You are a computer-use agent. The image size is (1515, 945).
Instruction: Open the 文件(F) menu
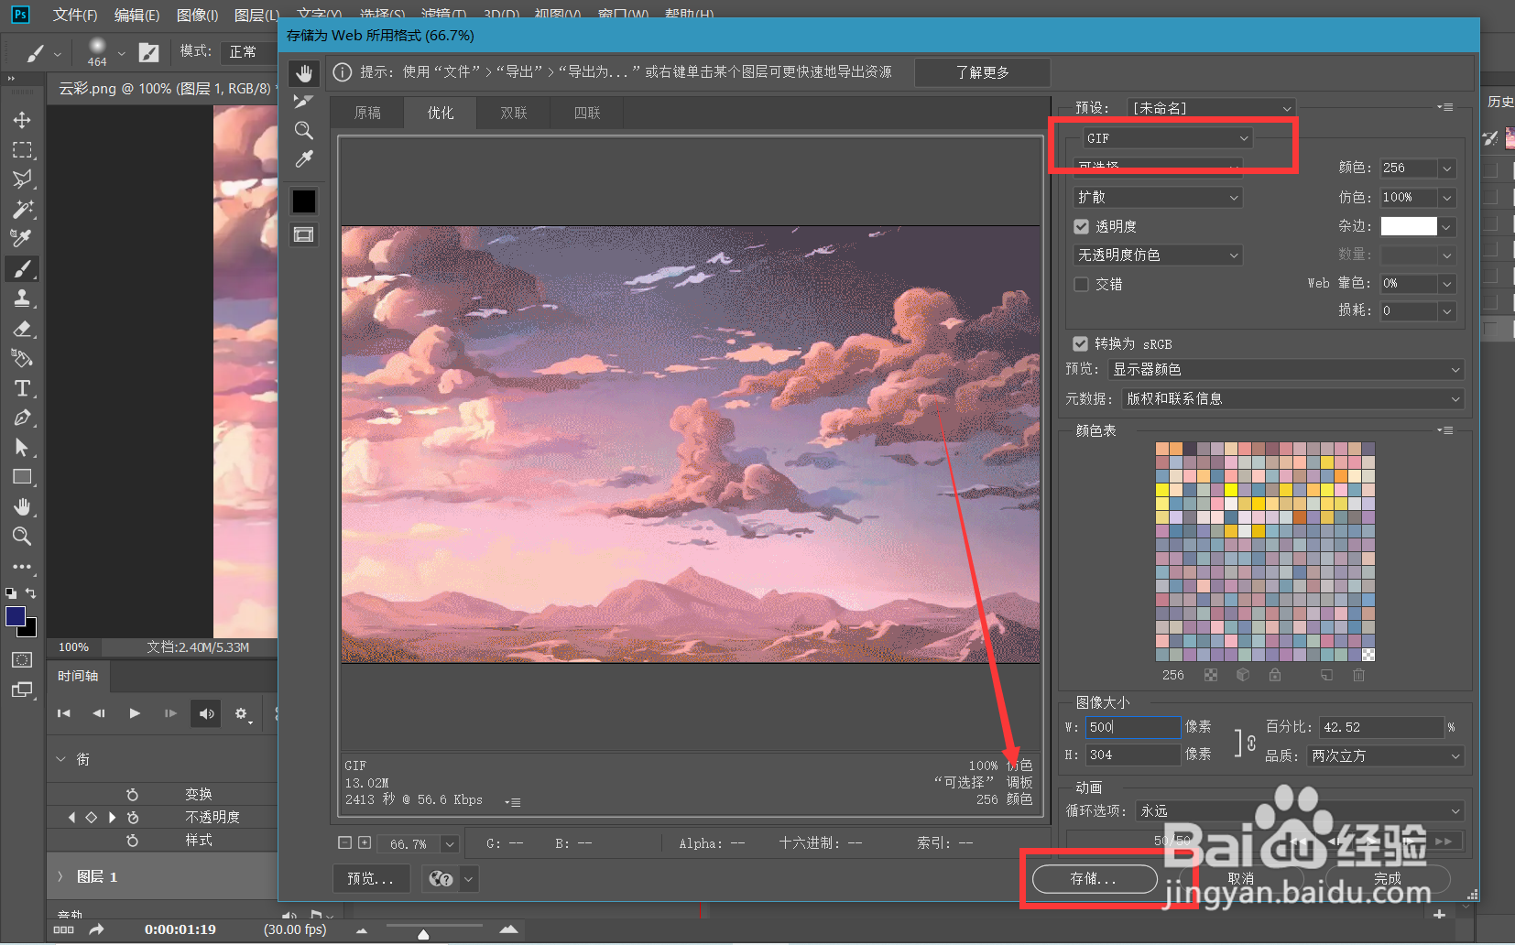click(x=75, y=15)
